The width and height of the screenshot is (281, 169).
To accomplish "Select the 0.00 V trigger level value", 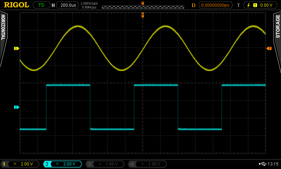I will click(x=266, y=5).
